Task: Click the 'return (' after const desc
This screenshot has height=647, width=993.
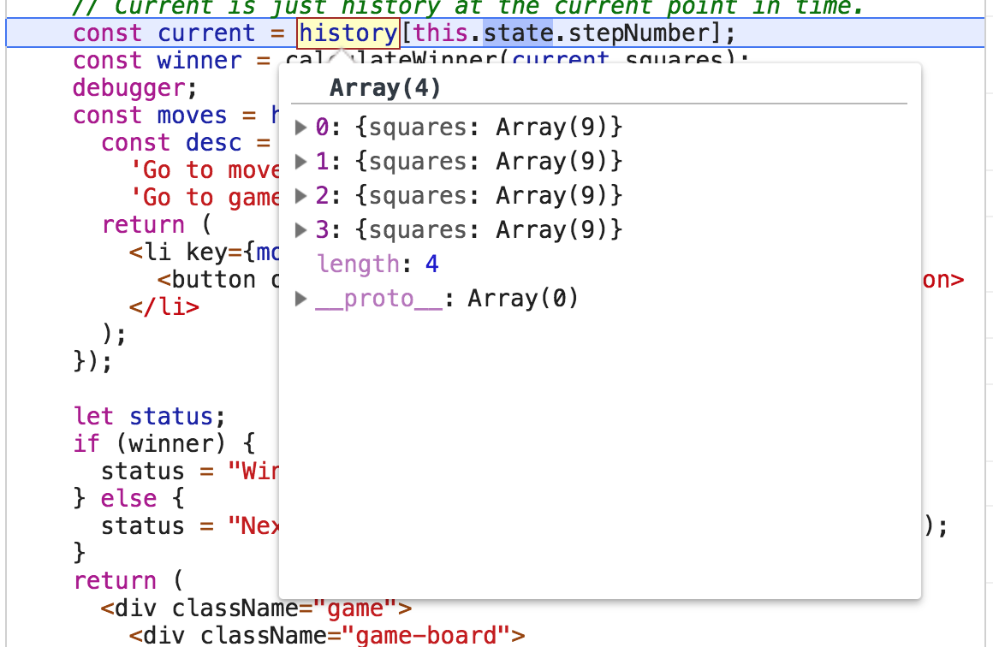Action: [157, 225]
